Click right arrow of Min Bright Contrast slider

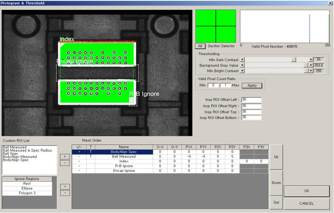coord(311,71)
